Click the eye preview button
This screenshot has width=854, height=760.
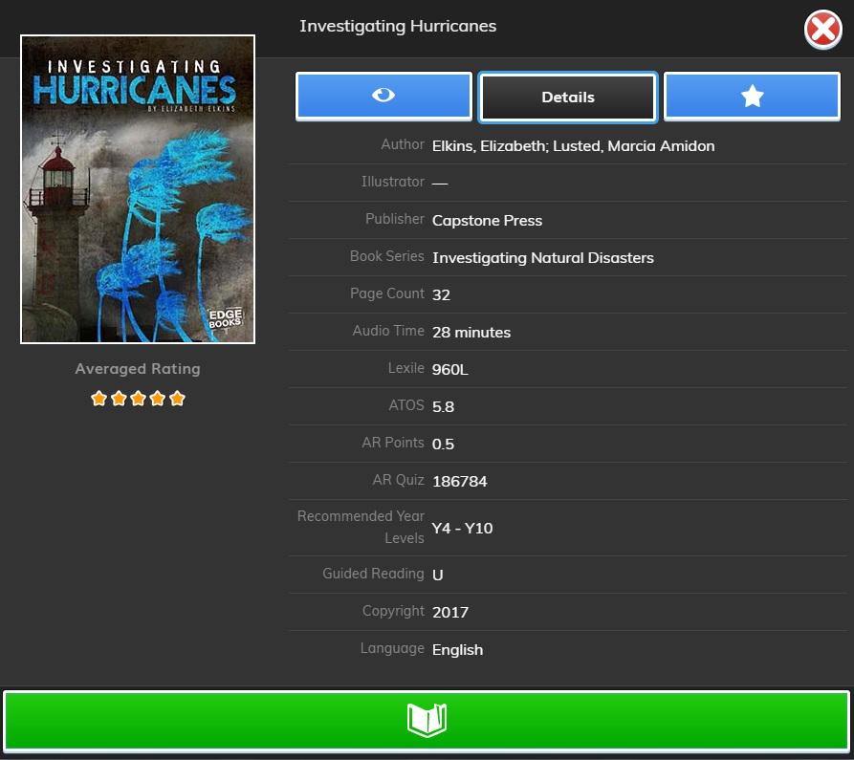383,97
